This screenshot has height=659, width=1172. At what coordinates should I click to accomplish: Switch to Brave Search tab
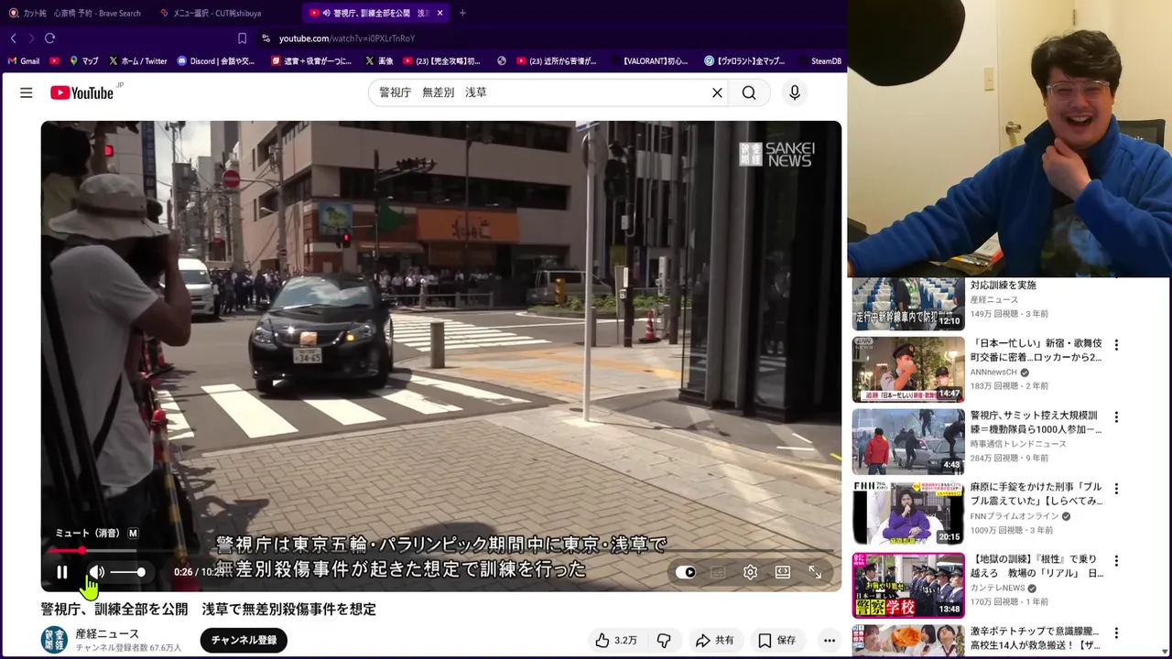pos(75,13)
